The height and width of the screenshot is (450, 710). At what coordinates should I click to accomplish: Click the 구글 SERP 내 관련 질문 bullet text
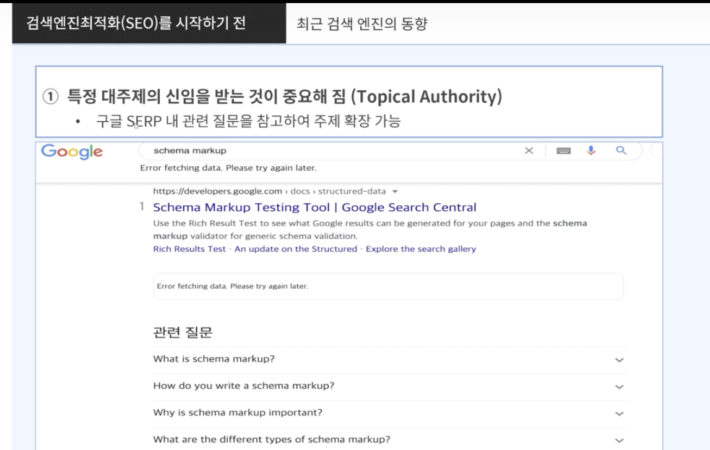coord(248,121)
